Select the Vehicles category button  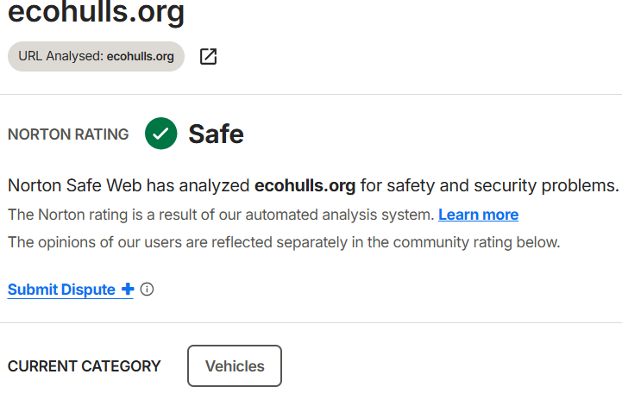pyautogui.click(x=235, y=366)
